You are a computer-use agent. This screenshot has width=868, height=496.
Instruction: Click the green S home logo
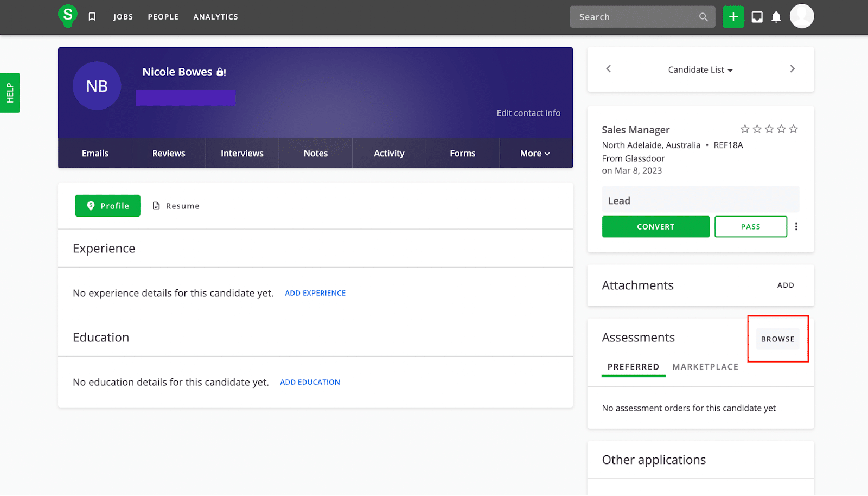pos(67,16)
